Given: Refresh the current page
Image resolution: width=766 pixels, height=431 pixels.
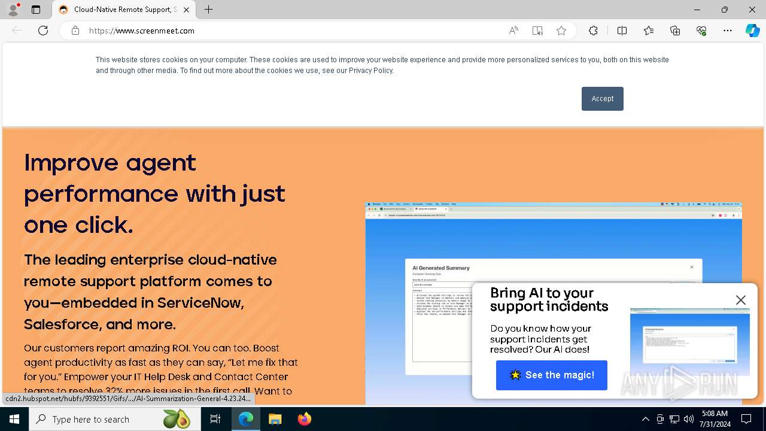Looking at the screenshot, I should pos(43,31).
